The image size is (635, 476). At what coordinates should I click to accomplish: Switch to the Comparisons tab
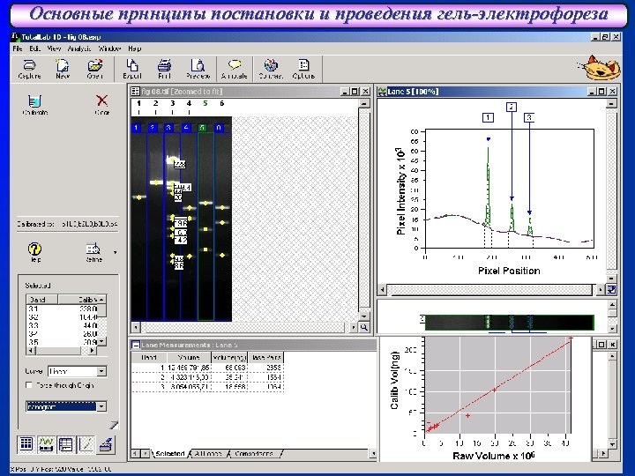pos(255,454)
